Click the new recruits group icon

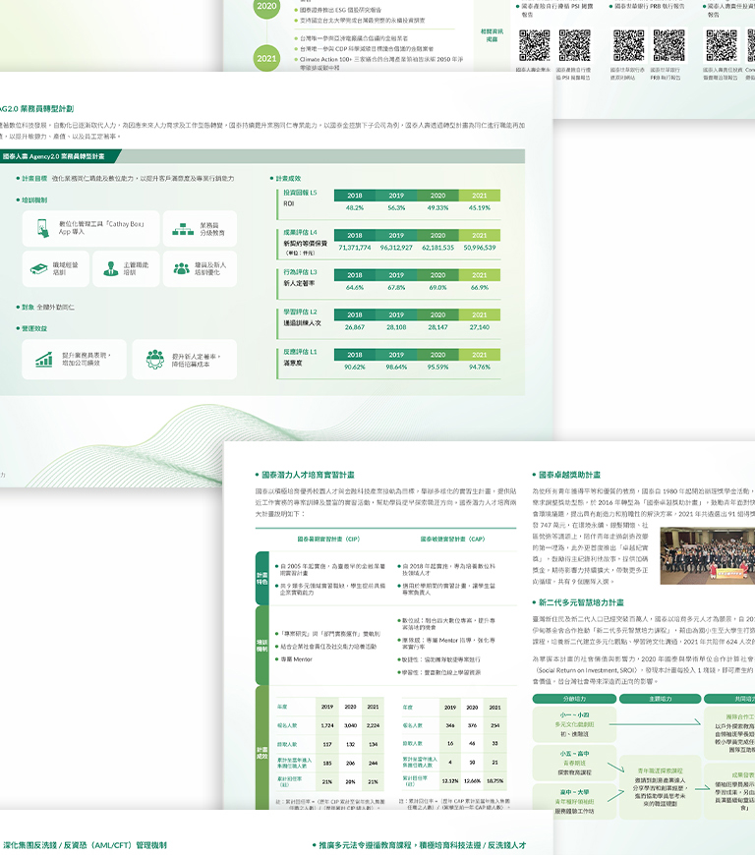[x=180, y=268]
